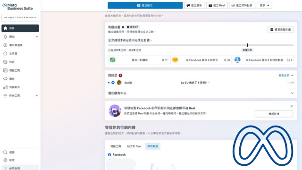Switch to the 貼文和 Reel tab
The image size is (302, 170).
coord(134,146)
